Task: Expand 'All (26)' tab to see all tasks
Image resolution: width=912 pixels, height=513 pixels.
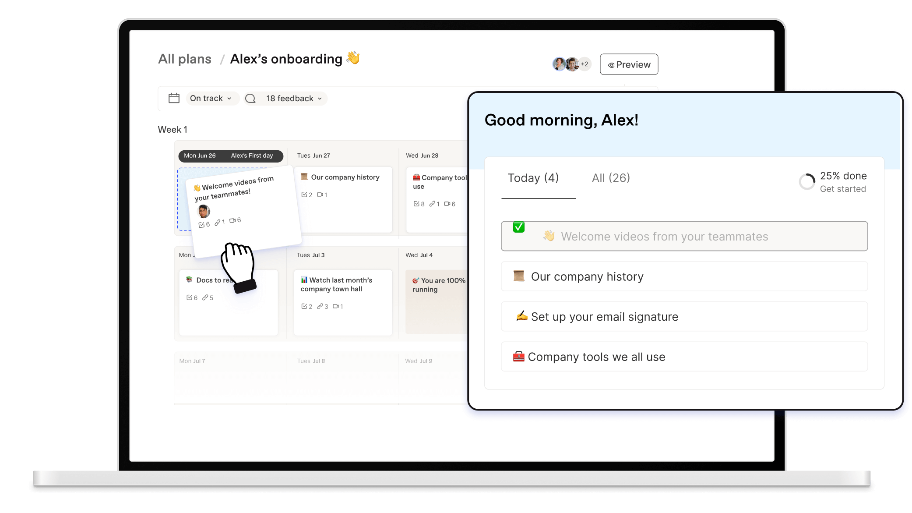Action: tap(611, 178)
